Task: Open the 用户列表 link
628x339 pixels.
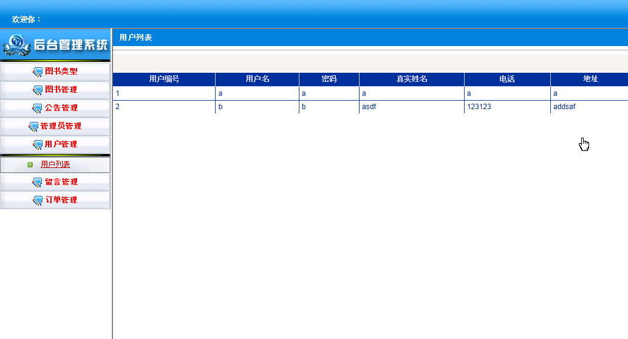Action: click(x=55, y=164)
